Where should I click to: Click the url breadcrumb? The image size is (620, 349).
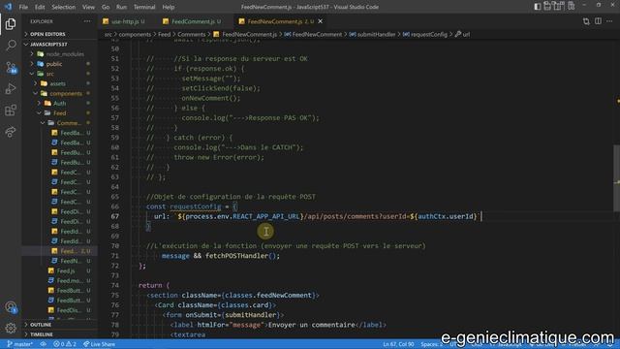tap(463, 35)
